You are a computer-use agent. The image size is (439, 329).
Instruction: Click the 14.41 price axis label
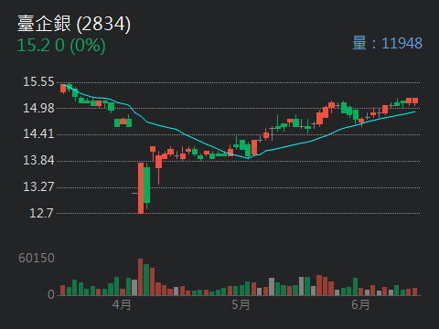(x=38, y=133)
